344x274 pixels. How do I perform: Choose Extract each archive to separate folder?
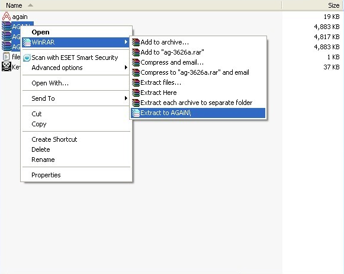[x=198, y=103]
